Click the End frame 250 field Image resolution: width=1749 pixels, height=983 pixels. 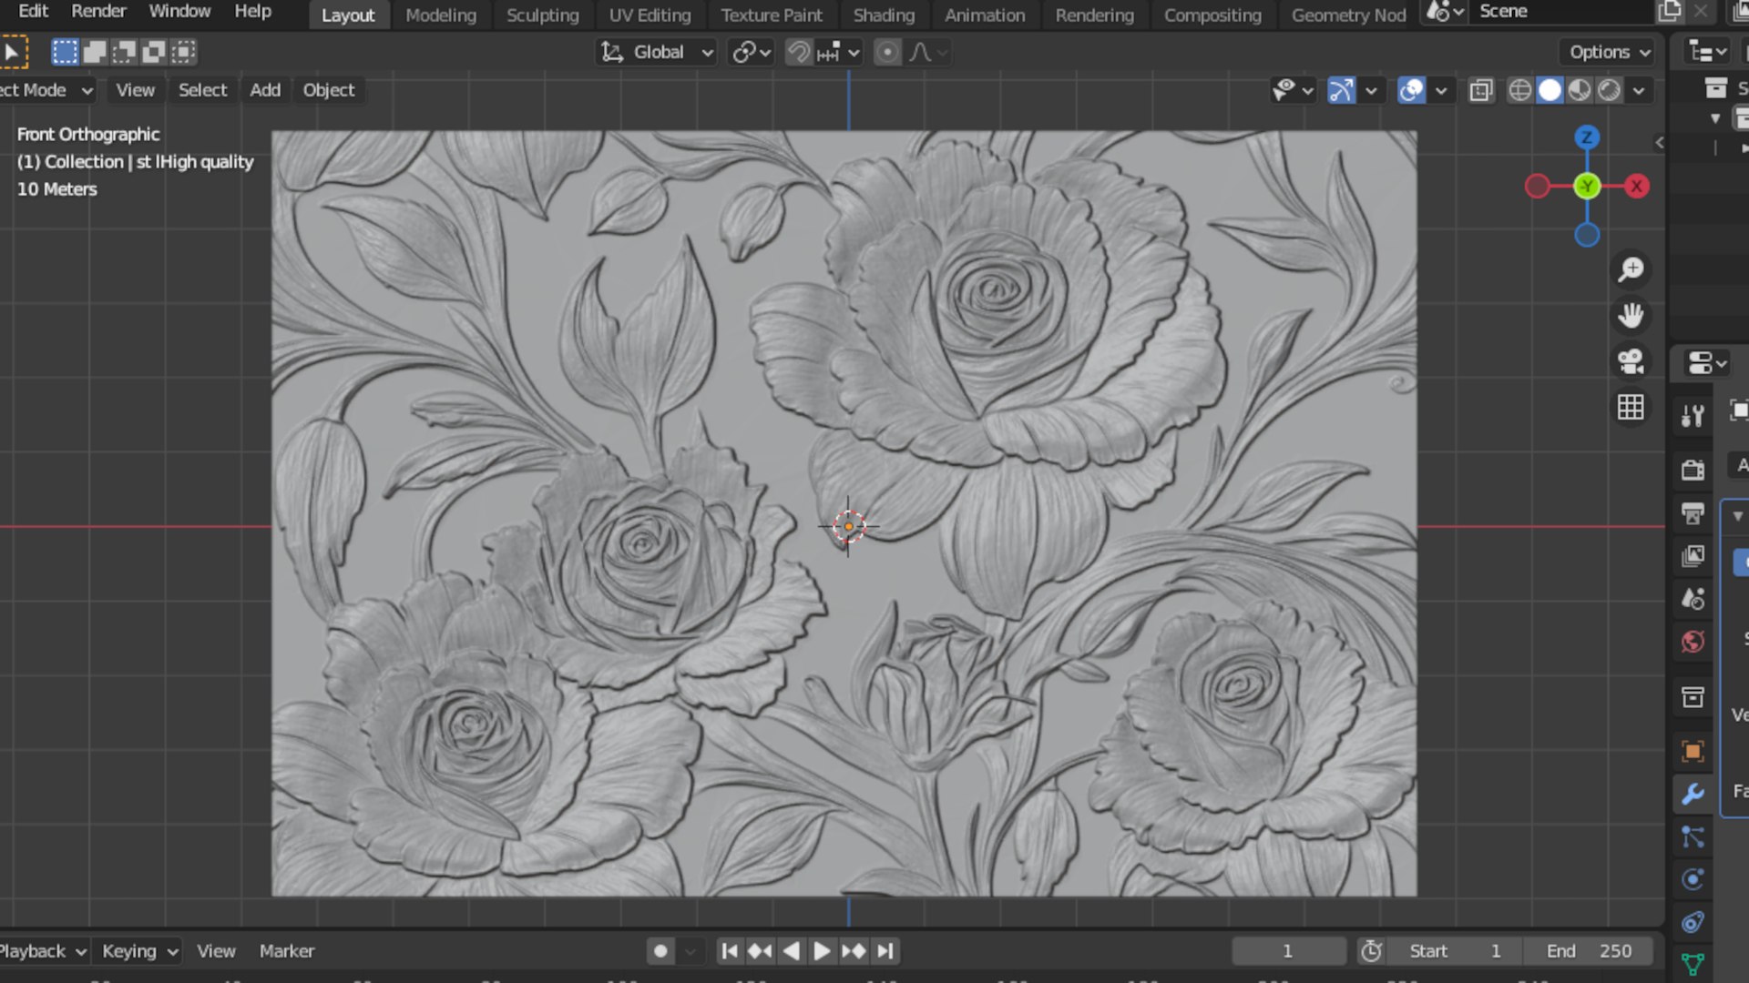click(1589, 951)
